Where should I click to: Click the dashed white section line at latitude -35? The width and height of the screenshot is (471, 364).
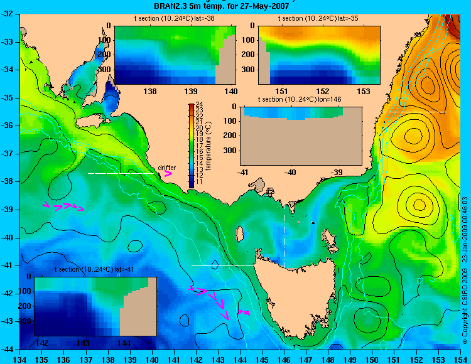(x=414, y=112)
